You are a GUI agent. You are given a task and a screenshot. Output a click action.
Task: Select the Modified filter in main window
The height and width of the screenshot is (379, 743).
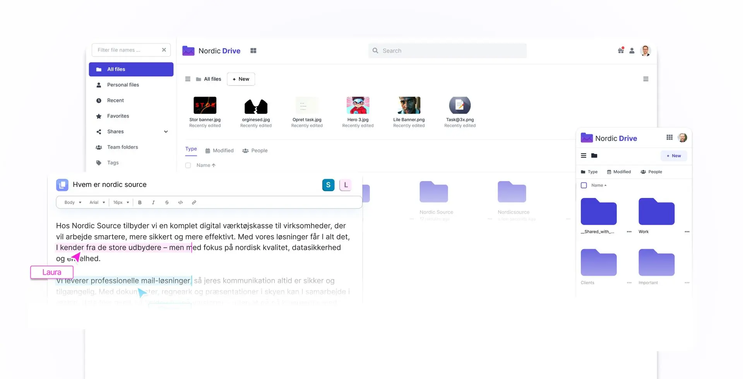(x=219, y=150)
